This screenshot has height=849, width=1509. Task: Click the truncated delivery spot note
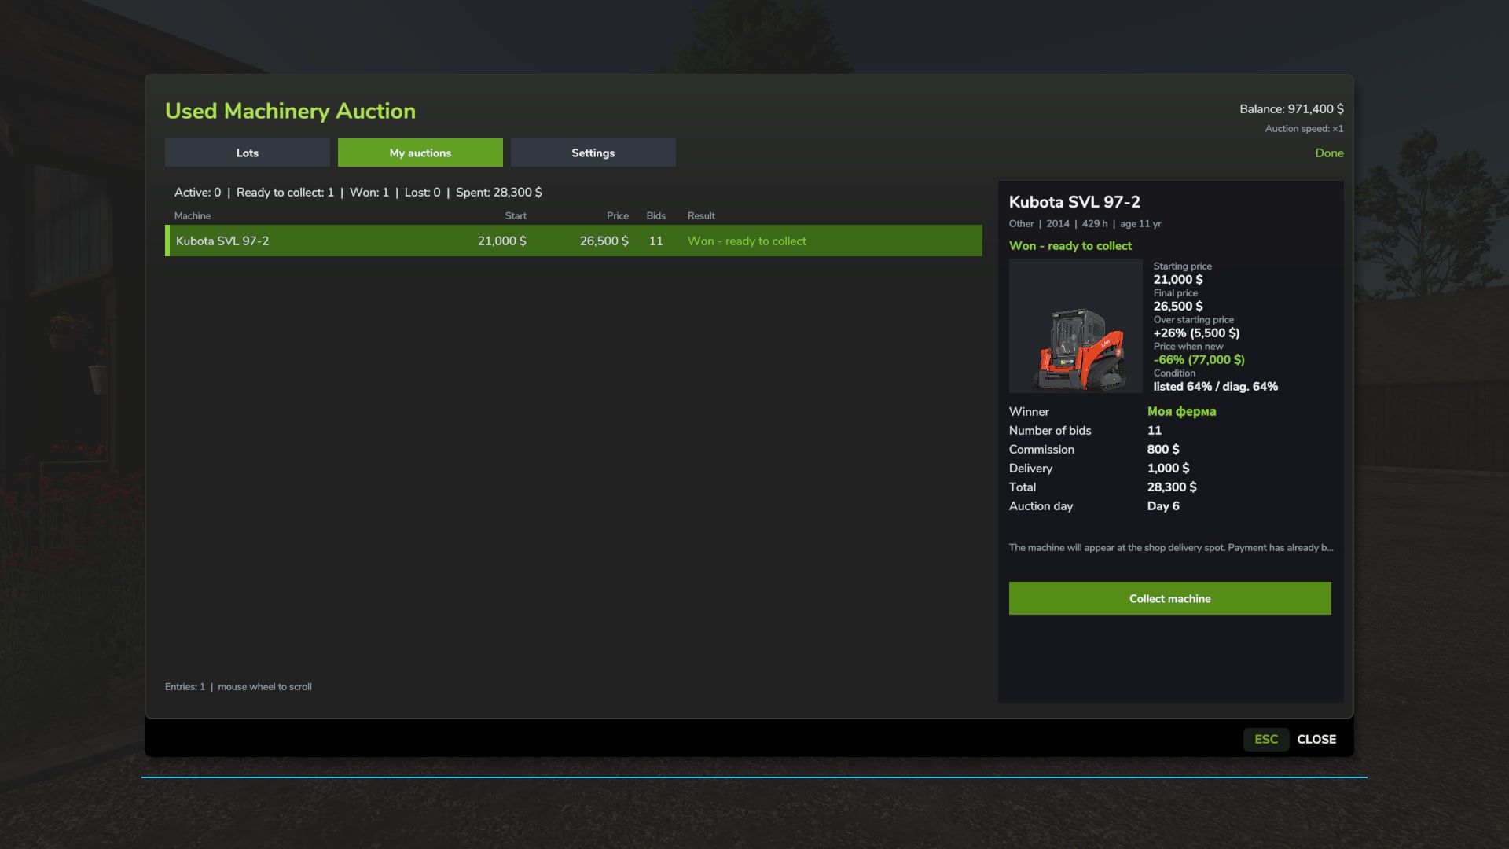click(x=1171, y=547)
